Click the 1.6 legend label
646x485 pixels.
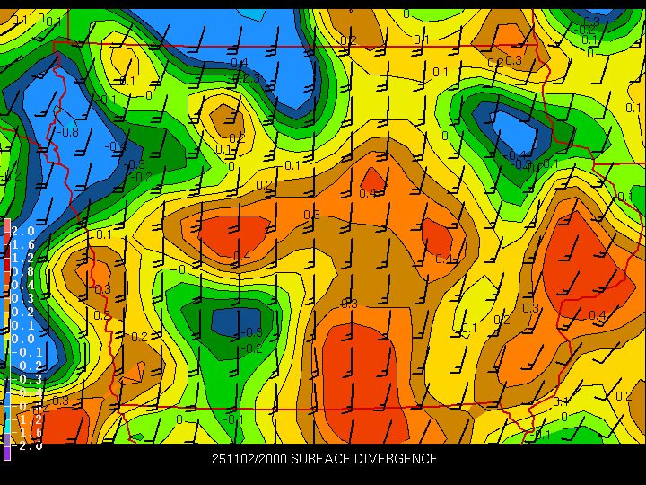22,244
